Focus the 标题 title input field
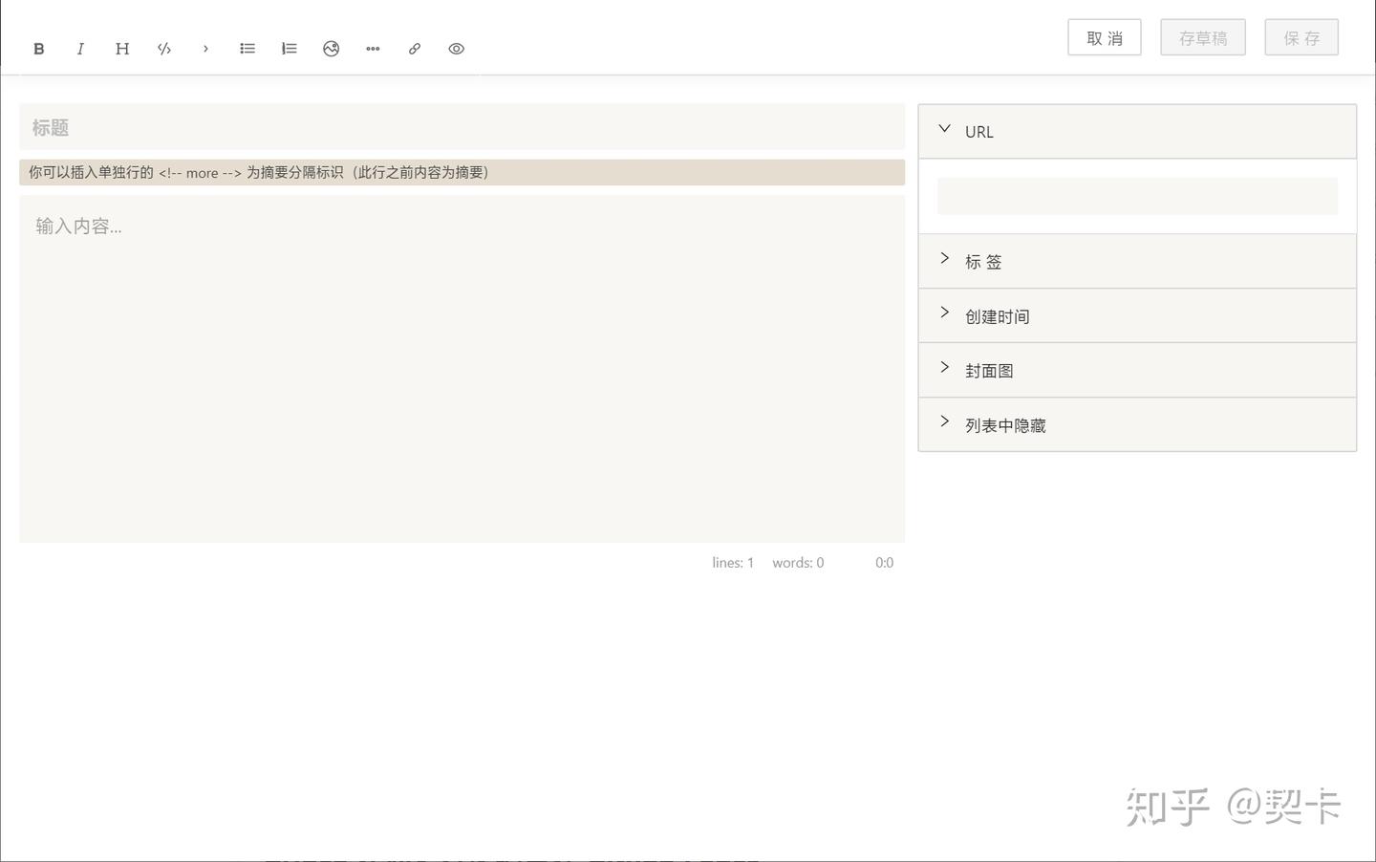 (x=462, y=127)
